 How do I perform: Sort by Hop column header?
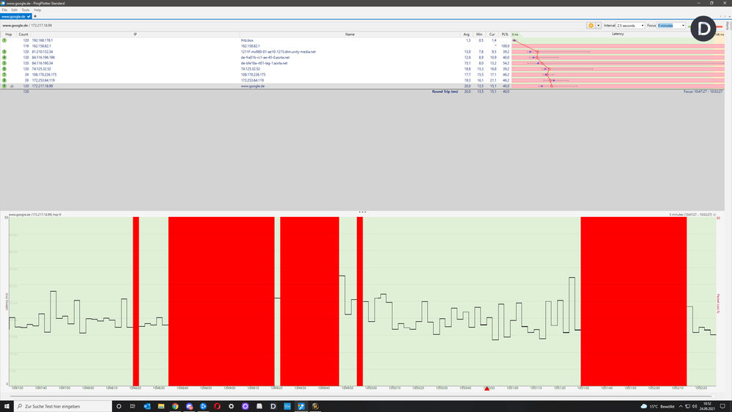(8, 34)
